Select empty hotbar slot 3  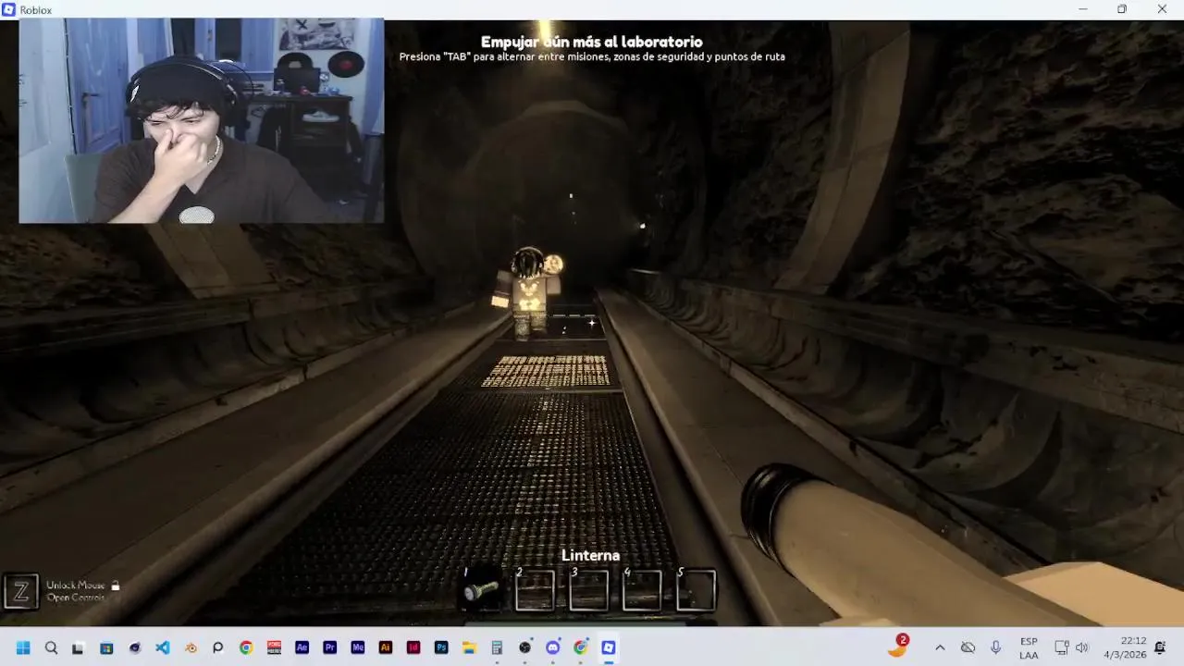(589, 590)
